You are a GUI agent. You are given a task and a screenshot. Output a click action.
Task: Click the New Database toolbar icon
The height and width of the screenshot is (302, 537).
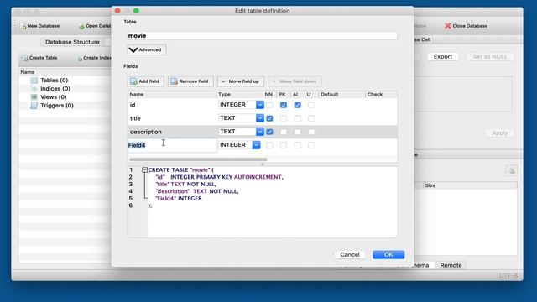[23, 26]
